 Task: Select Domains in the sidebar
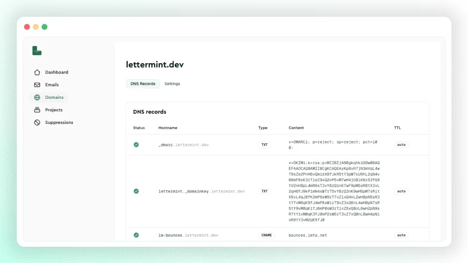tap(49, 97)
